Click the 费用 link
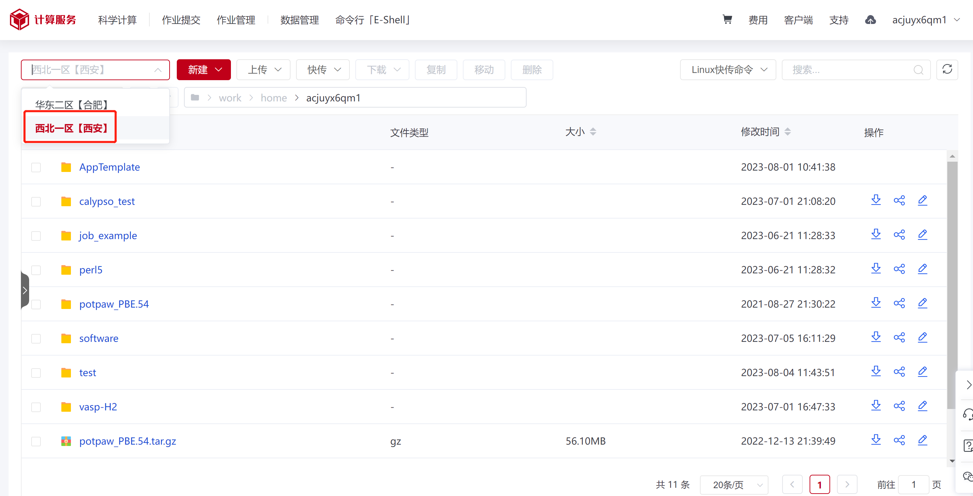This screenshot has height=496, width=973. (758, 20)
